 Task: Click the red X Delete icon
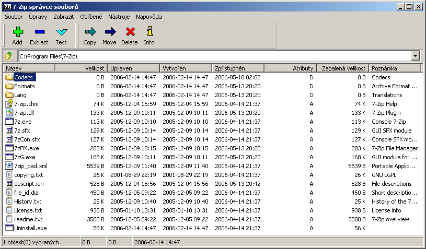pyautogui.click(x=130, y=32)
